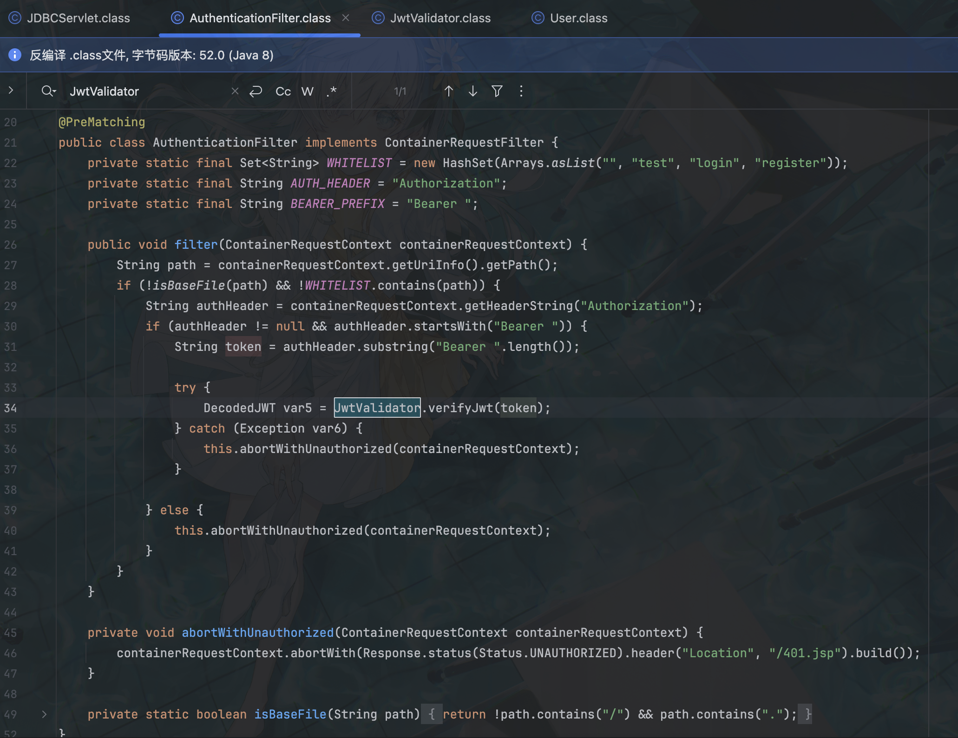Viewport: 958px width, 738px height.
Task: Switch to the JDBCServlet.class tab
Action: (x=78, y=18)
